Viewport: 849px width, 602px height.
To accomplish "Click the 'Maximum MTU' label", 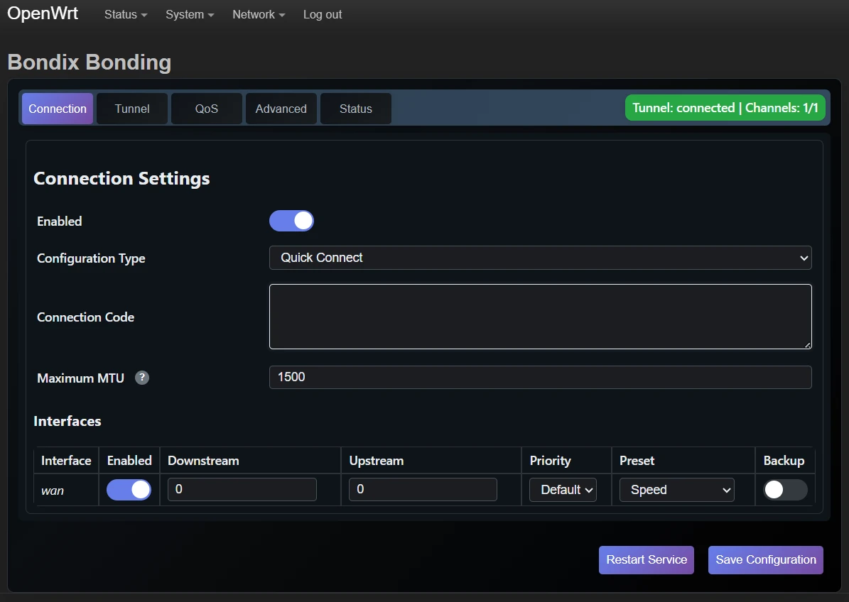I will point(81,378).
